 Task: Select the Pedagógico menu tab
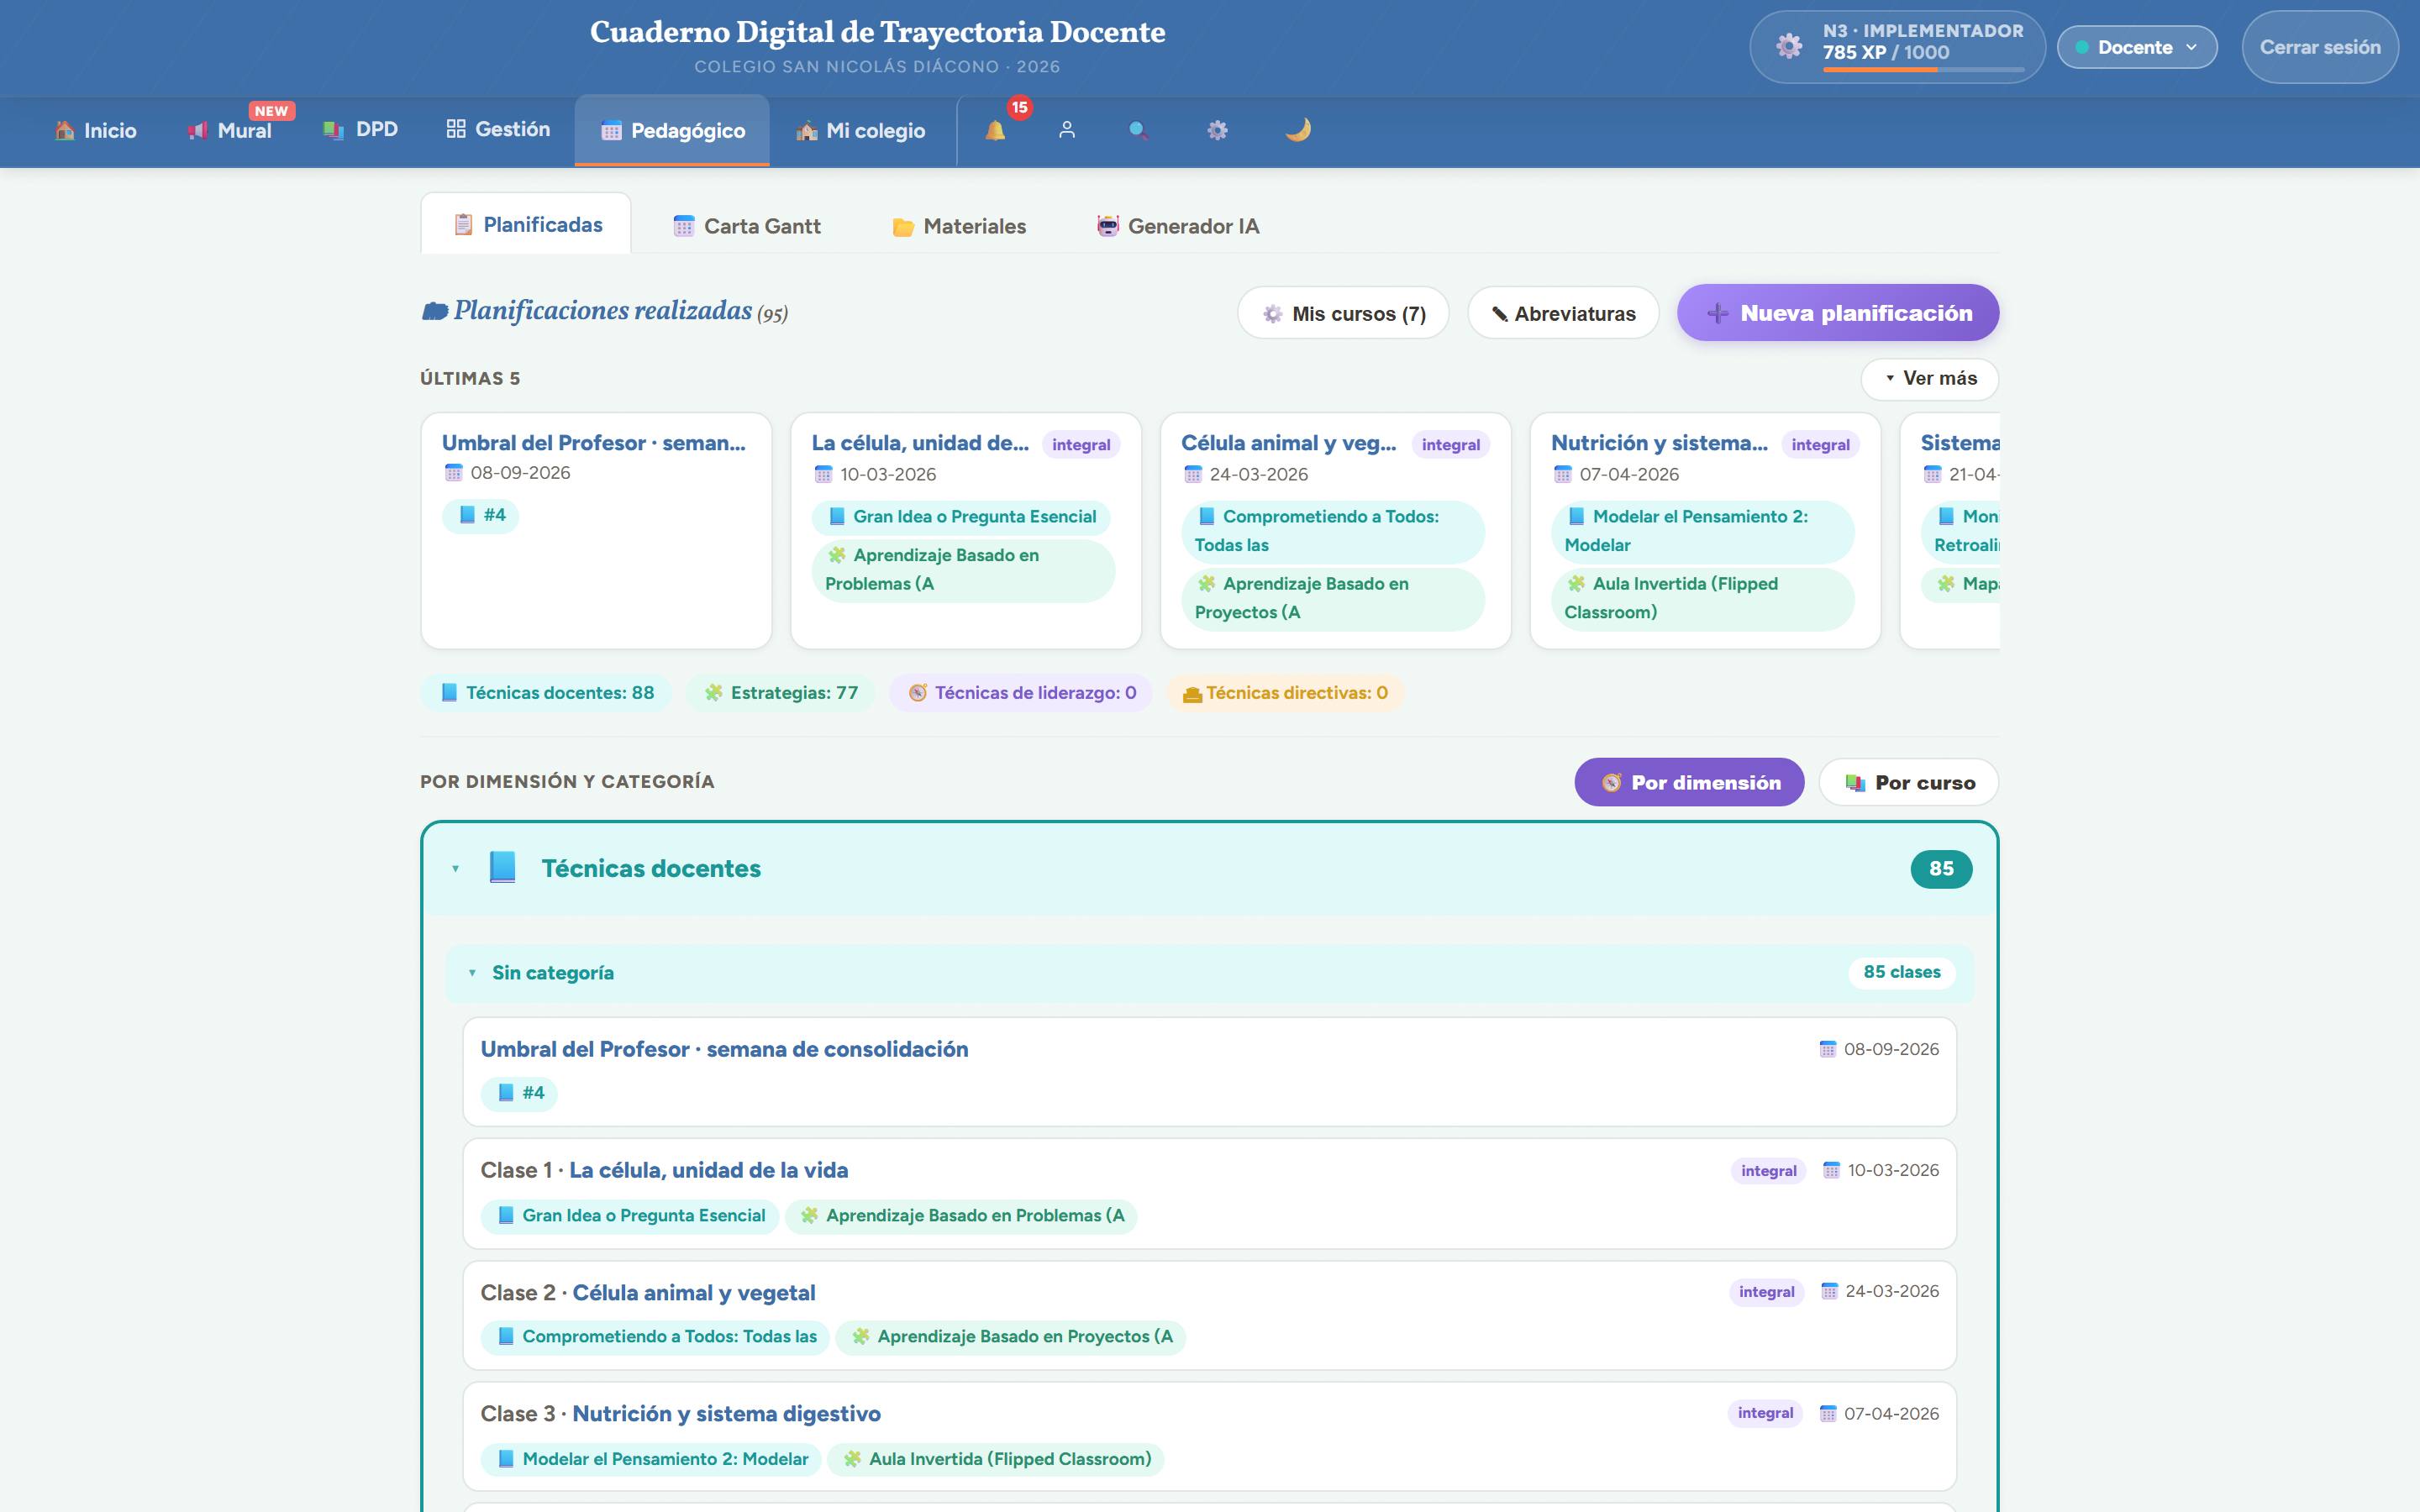pyautogui.click(x=672, y=130)
